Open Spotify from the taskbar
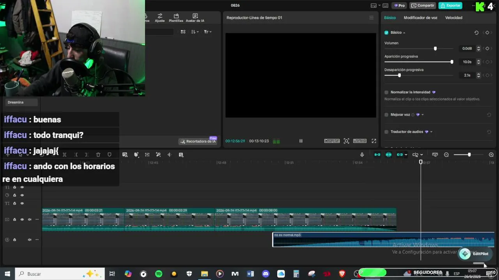Image resolution: width=499 pixels, height=280 pixels. pos(159,274)
